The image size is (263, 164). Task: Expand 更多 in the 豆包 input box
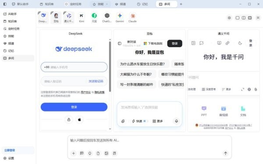pyautogui.click(x=157, y=121)
